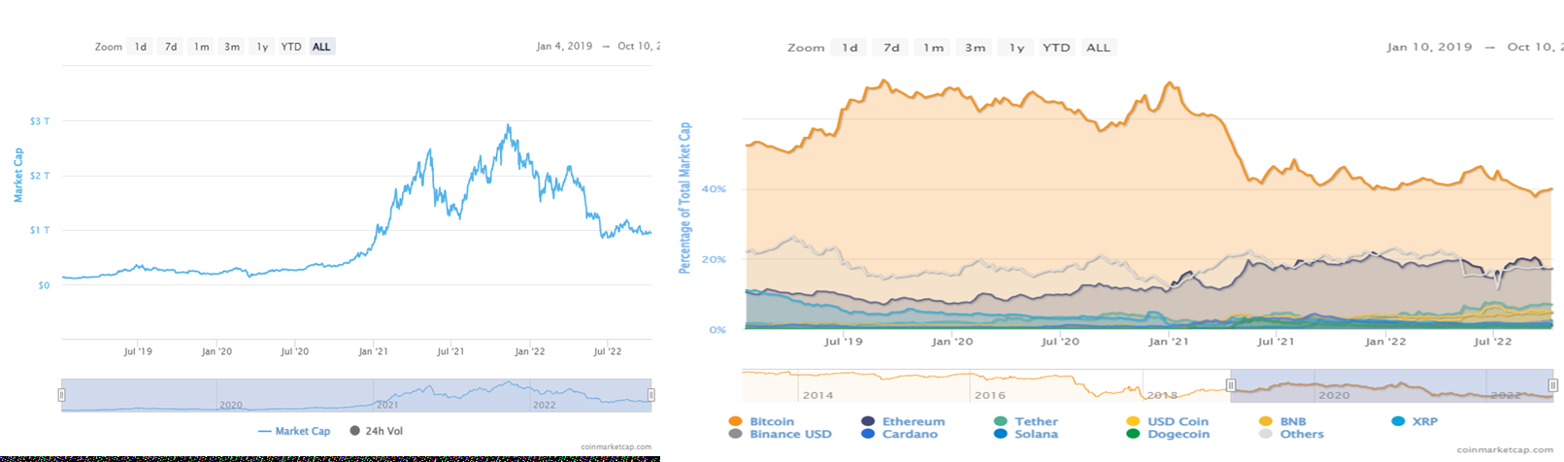Toggle the 24h Vol legend series
Image resolution: width=1564 pixels, height=462 pixels.
pyautogui.click(x=376, y=431)
